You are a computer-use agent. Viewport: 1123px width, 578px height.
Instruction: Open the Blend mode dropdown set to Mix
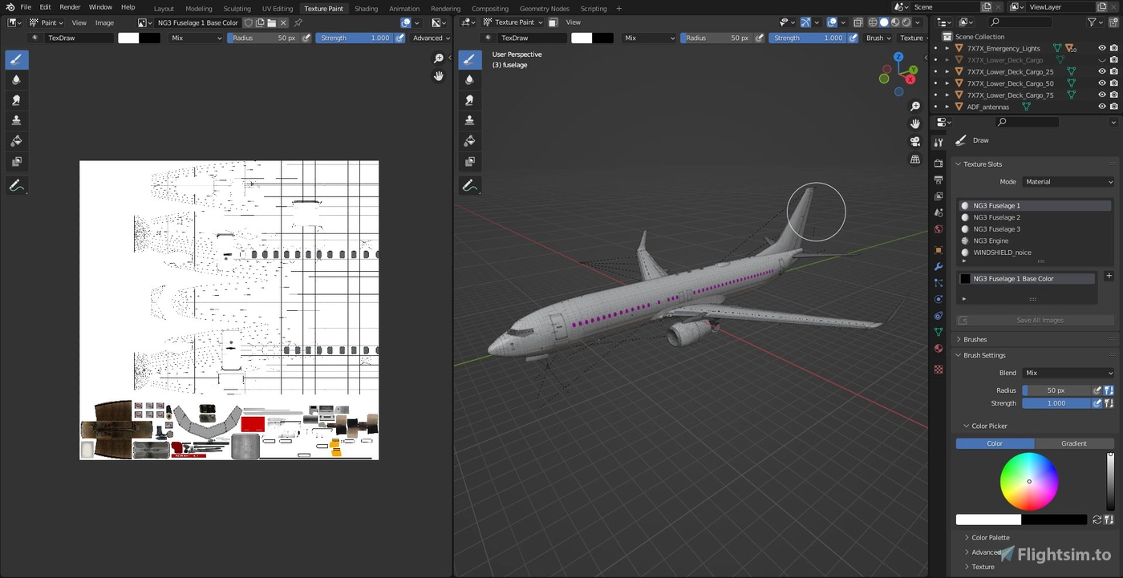pyautogui.click(x=1067, y=372)
